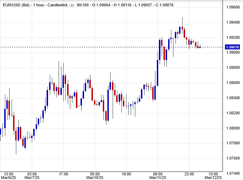Click the tall blue breakout candle above 09:00 Mar/11
This screenshot has width=243, height=180.
click(158, 72)
